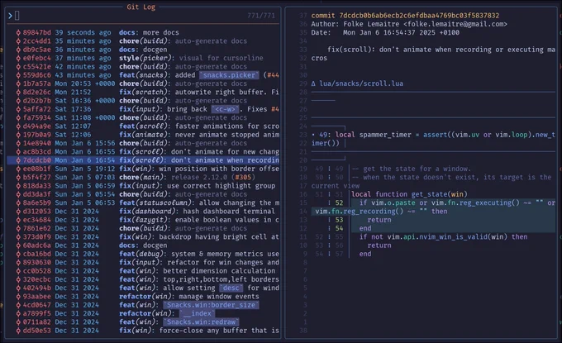Select commit 2cc4dd1 from 35 minutes ago
This screenshot has height=343, width=562.
click(143, 40)
